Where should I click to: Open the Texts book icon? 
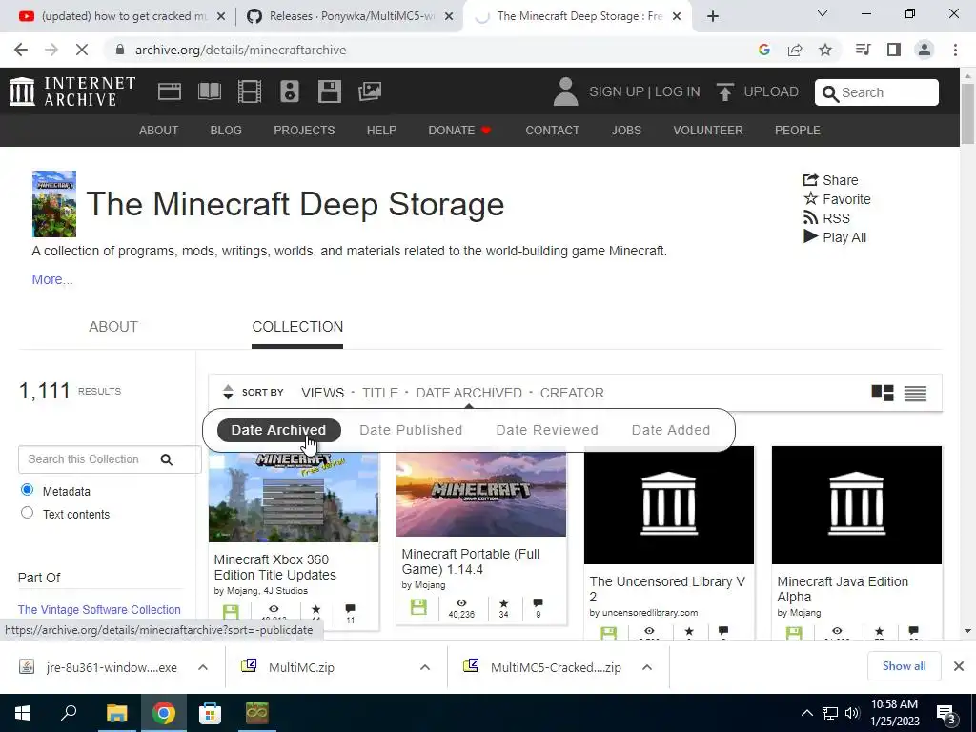[209, 91]
